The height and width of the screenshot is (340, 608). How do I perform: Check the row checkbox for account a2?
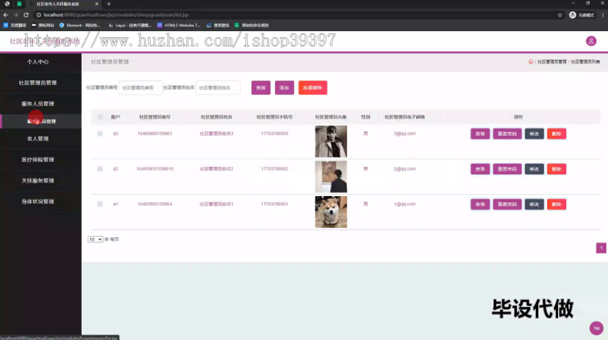[x=100, y=169]
